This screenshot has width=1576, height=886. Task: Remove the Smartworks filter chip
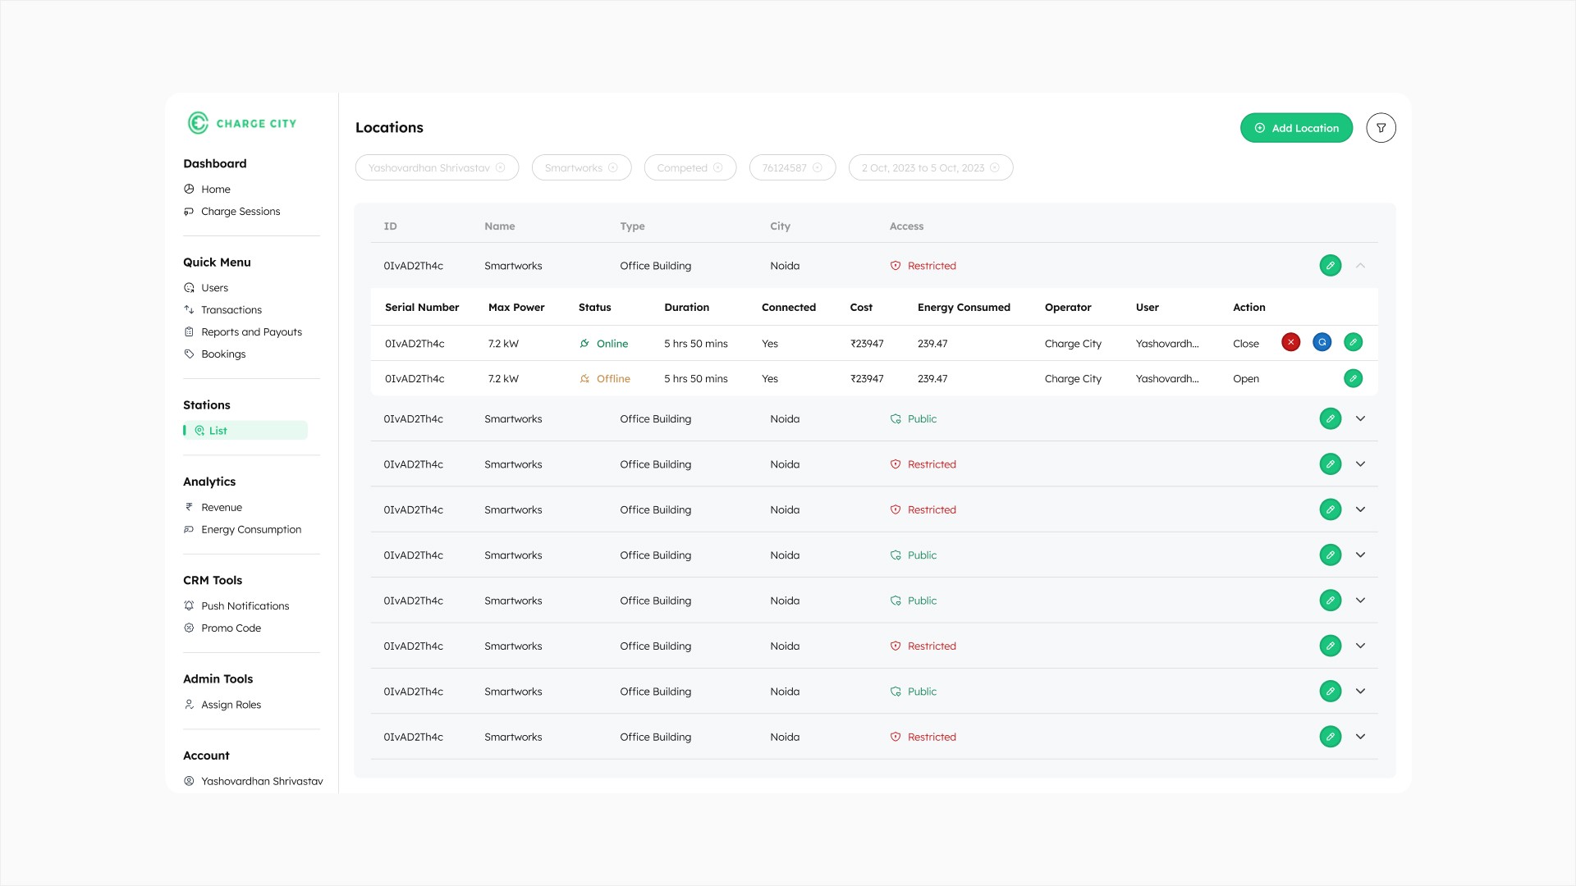click(612, 168)
